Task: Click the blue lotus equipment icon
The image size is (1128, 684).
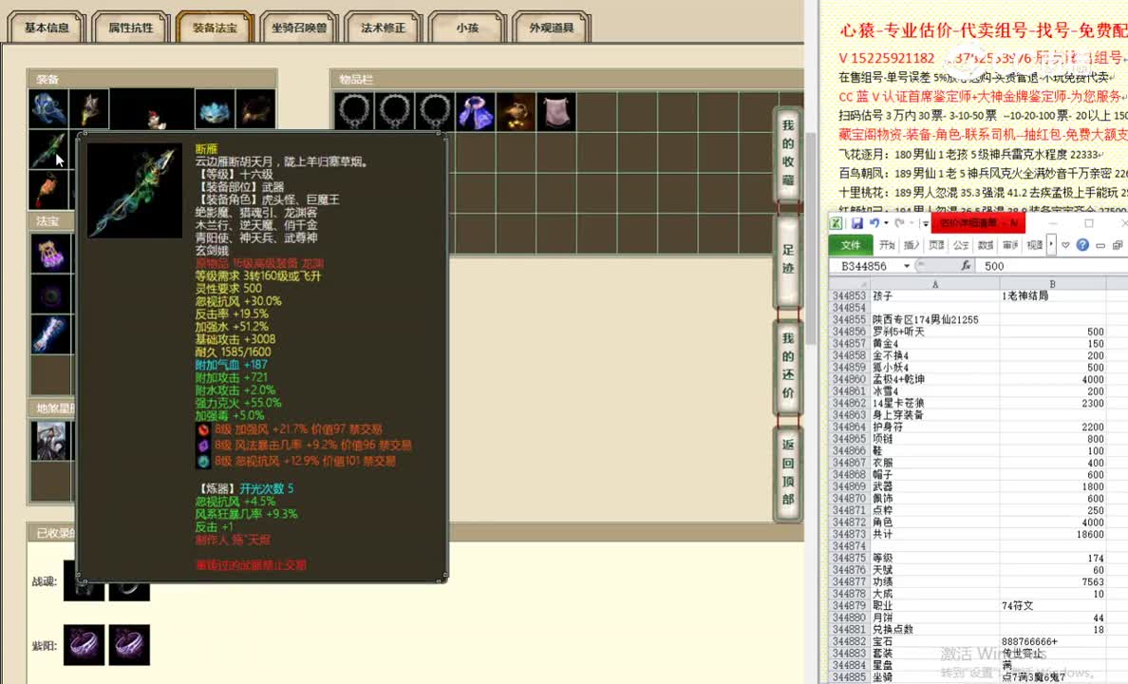Action: 214,110
